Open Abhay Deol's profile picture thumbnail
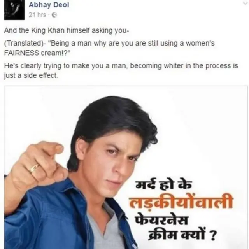This screenshot has height=249, width=249. 14,10
